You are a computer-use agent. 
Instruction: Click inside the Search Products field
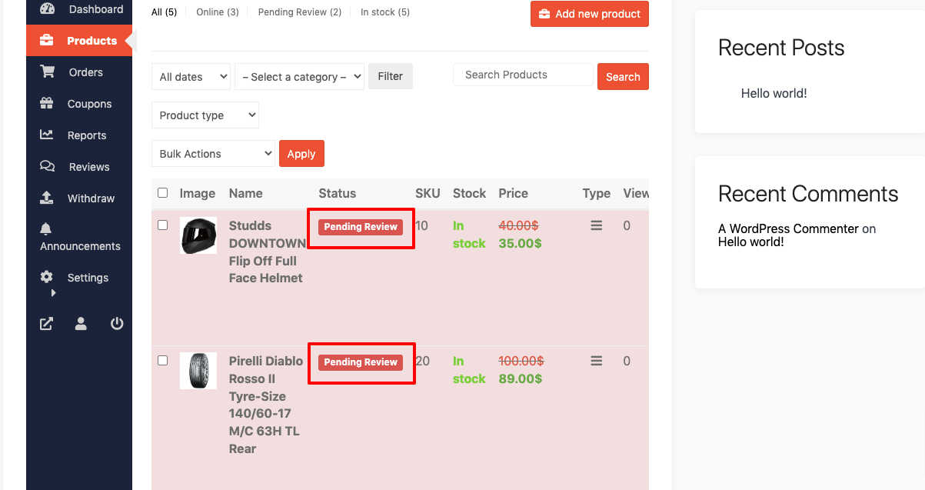pyautogui.click(x=522, y=74)
